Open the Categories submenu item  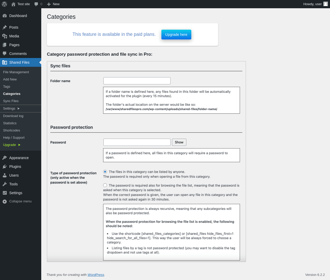[12, 94]
